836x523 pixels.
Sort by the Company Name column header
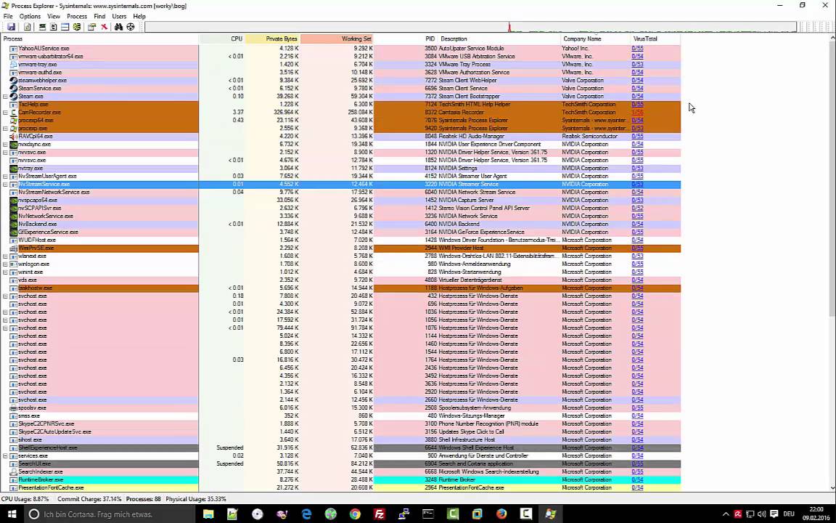(x=594, y=39)
